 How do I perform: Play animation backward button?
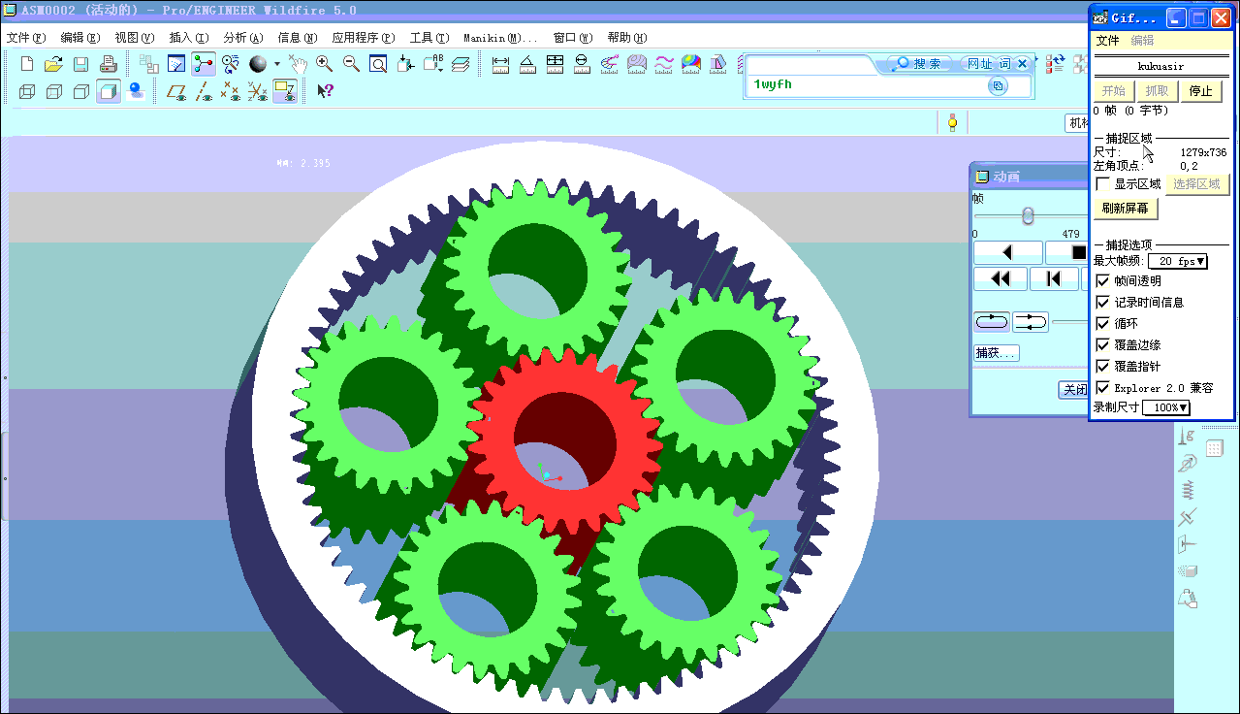[x=1008, y=252]
